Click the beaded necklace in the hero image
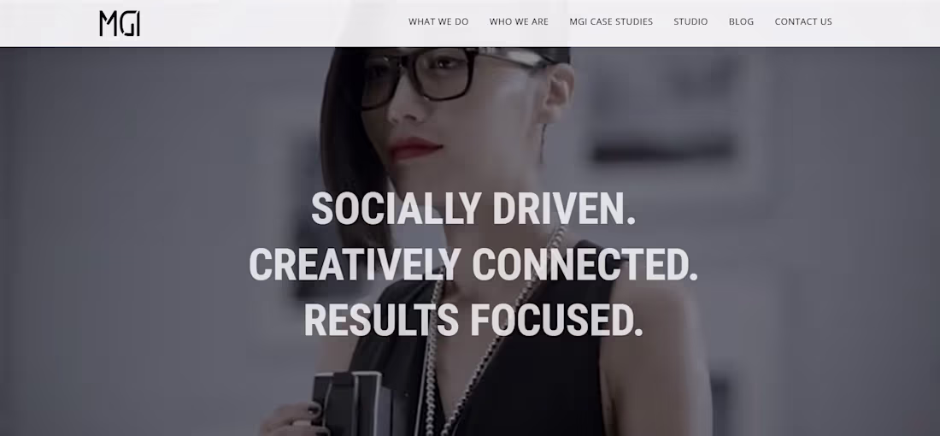The height and width of the screenshot is (436, 940). (x=479, y=336)
